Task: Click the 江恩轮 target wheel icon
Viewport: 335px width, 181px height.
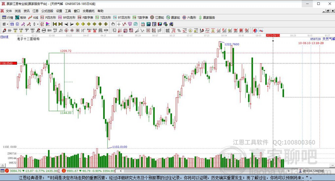Action: point(152,18)
